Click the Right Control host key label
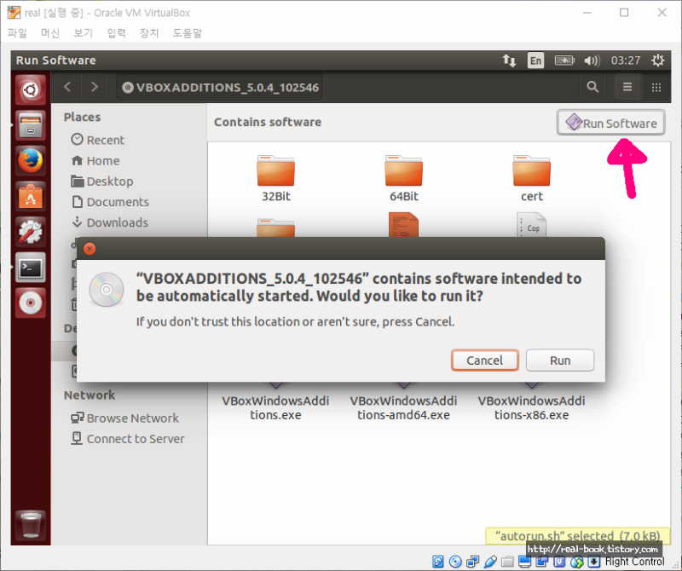The width and height of the screenshot is (682, 571). point(634,562)
